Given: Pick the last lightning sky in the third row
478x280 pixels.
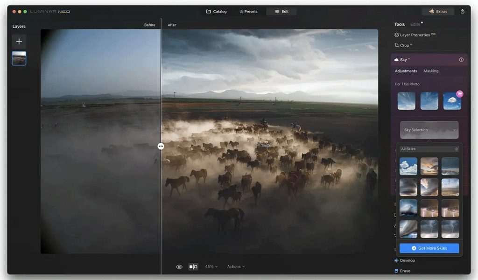Looking at the screenshot, I should (450, 209).
